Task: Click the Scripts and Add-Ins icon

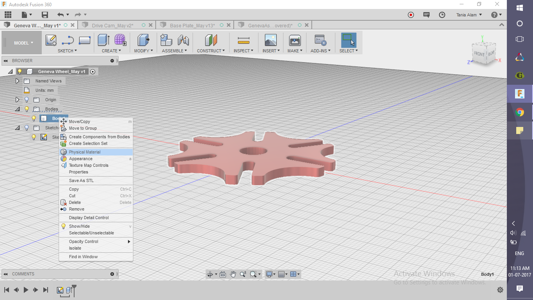Action: 320,40
